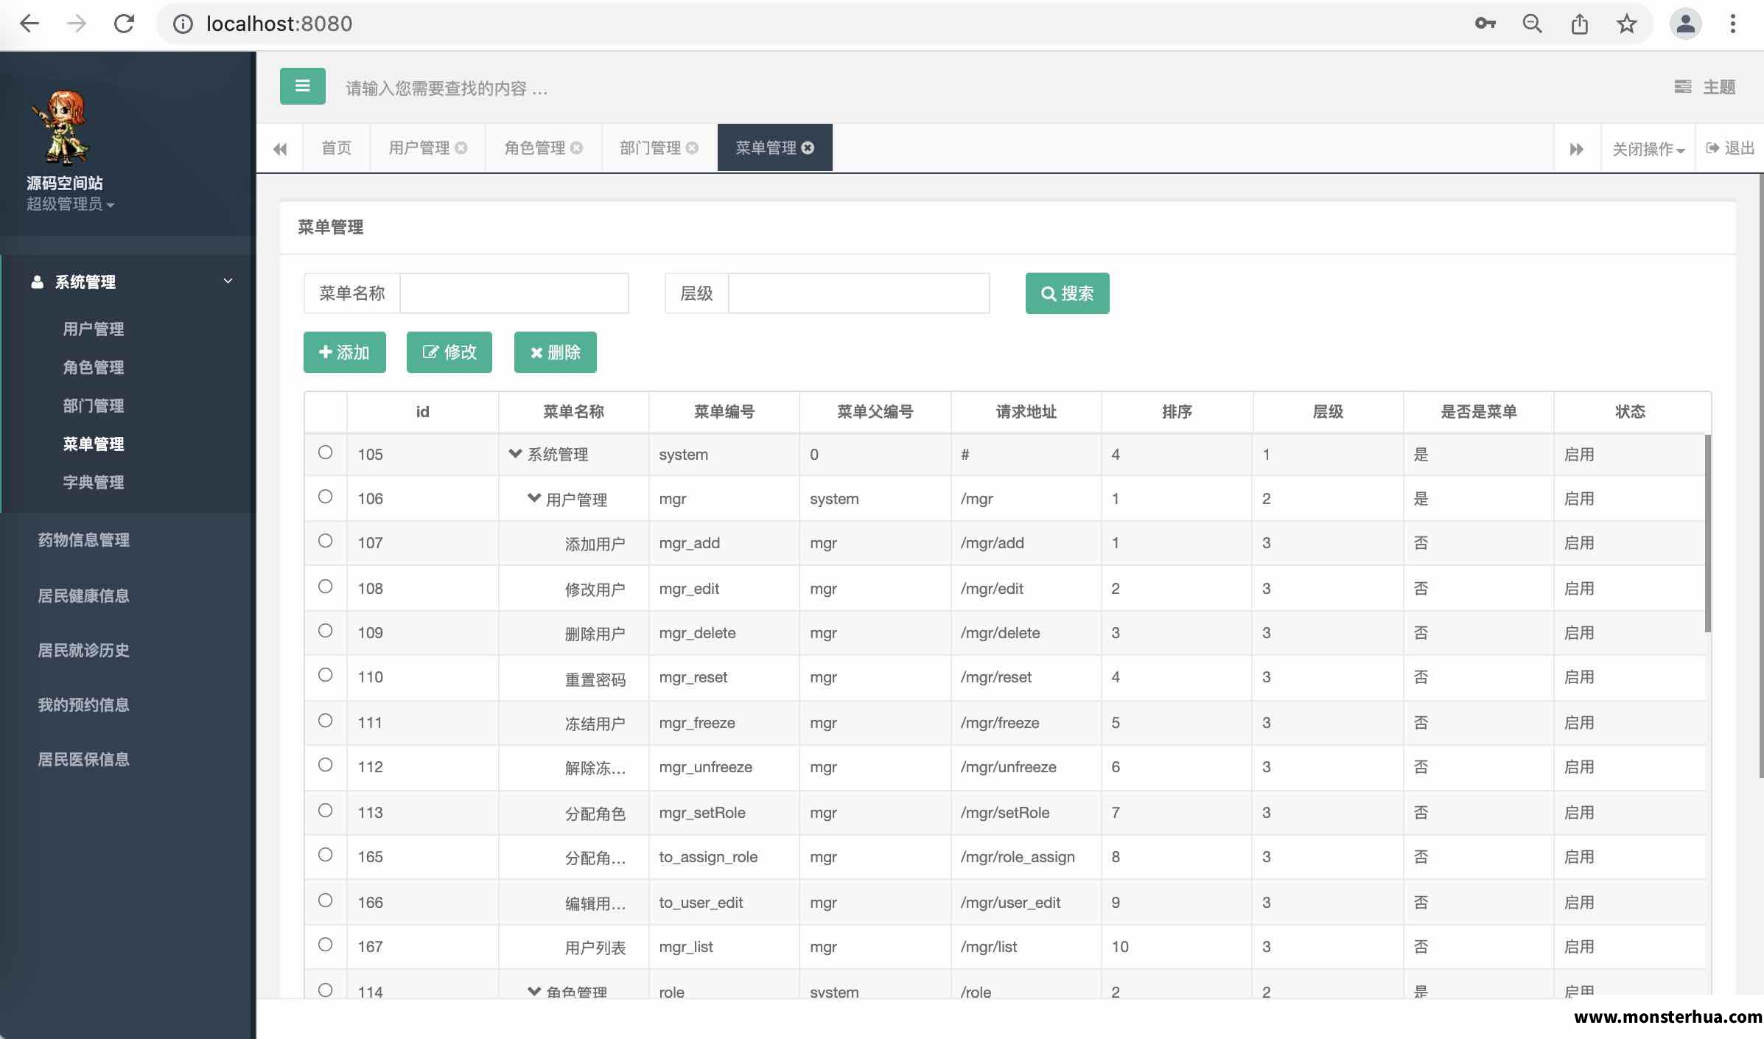Image resolution: width=1764 pixels, height=1039 pixels.
Task: Click the theme list icon beside 主题
Action: 1683,87
